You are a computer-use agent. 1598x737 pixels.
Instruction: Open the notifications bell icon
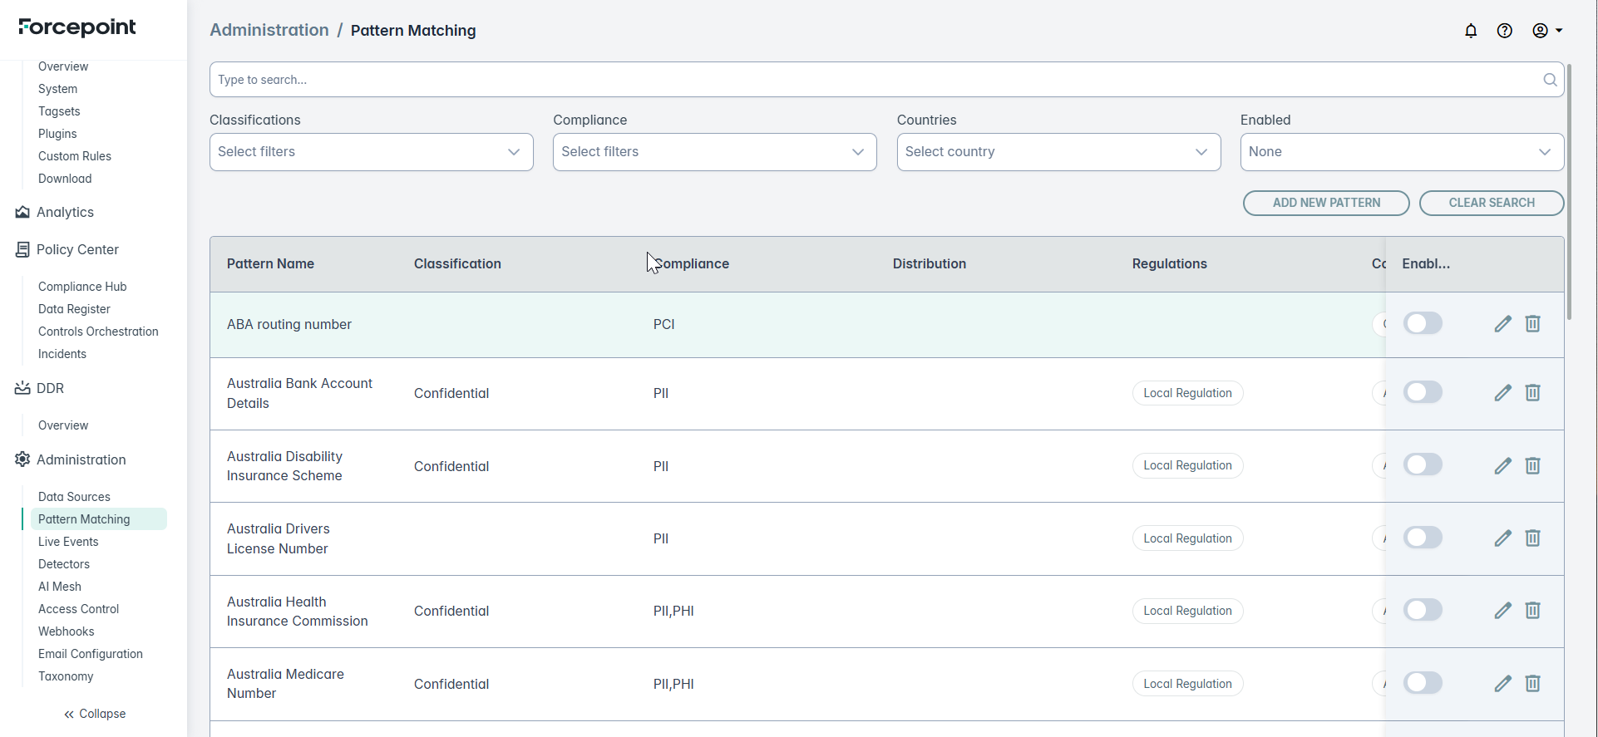pos(1470,31)
